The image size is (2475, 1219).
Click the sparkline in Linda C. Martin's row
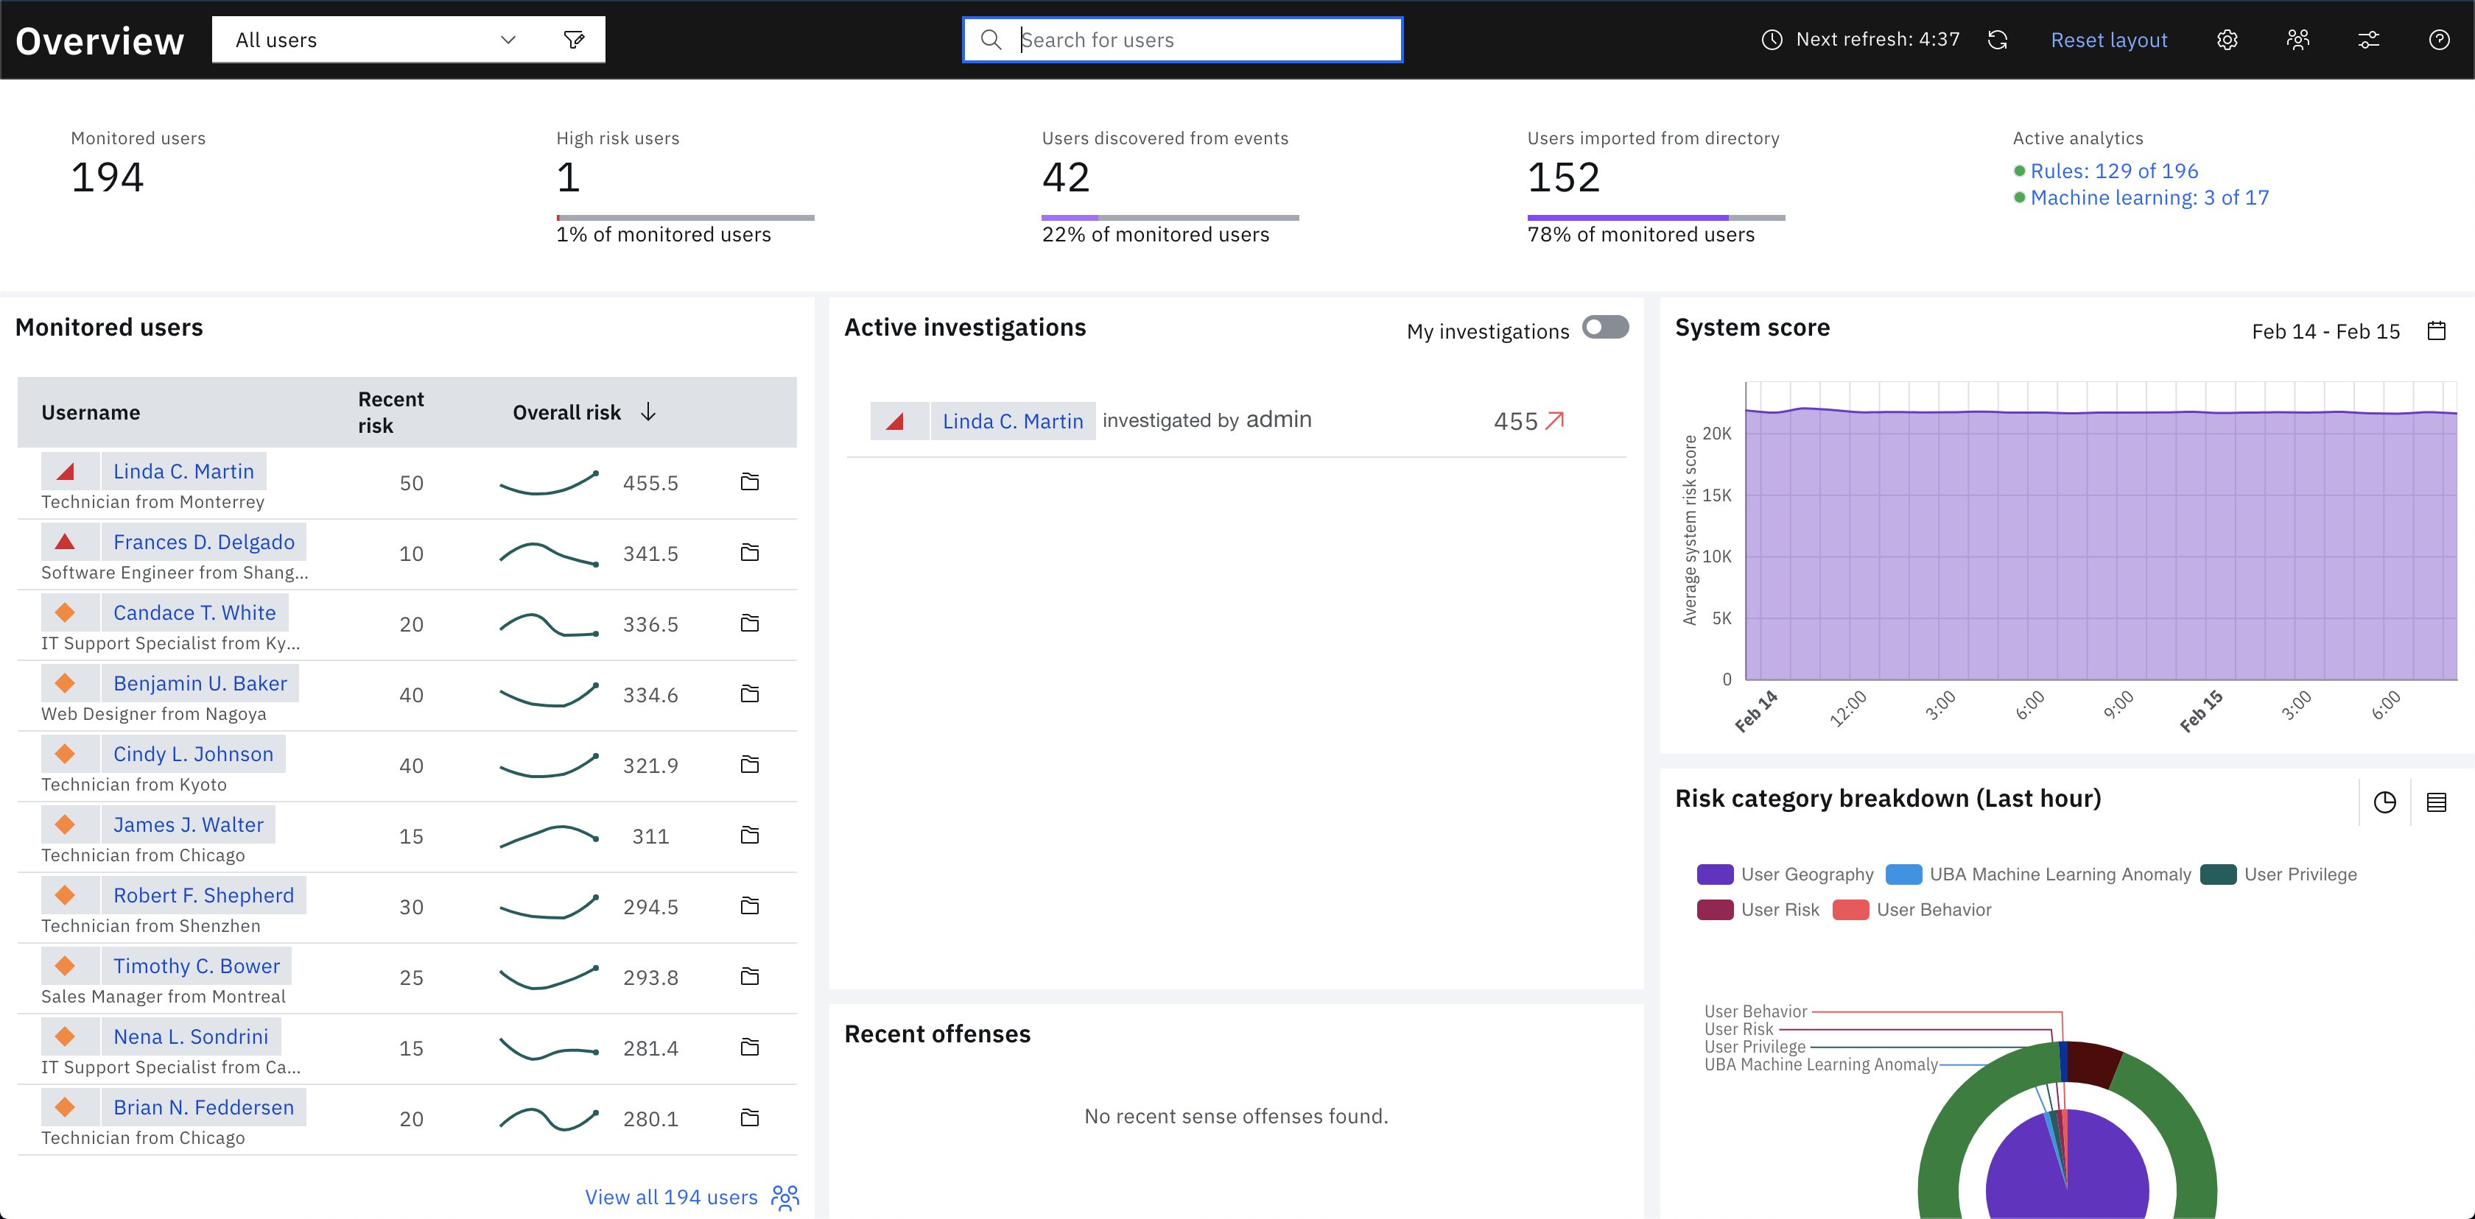pyautogui.click(x=549, y=483)
